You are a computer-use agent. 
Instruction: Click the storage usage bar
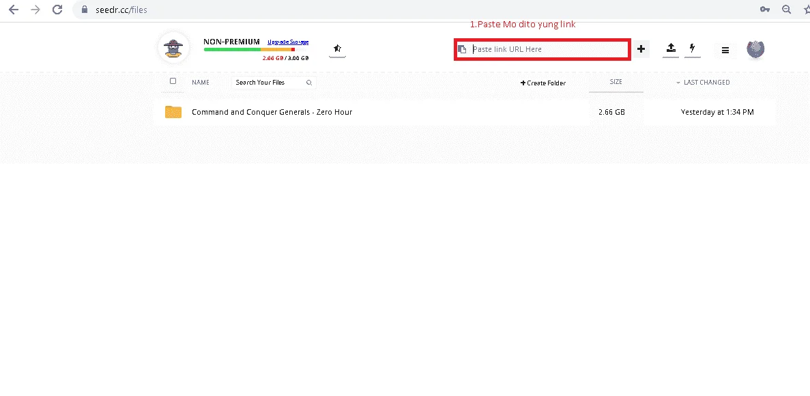point(250,50)
